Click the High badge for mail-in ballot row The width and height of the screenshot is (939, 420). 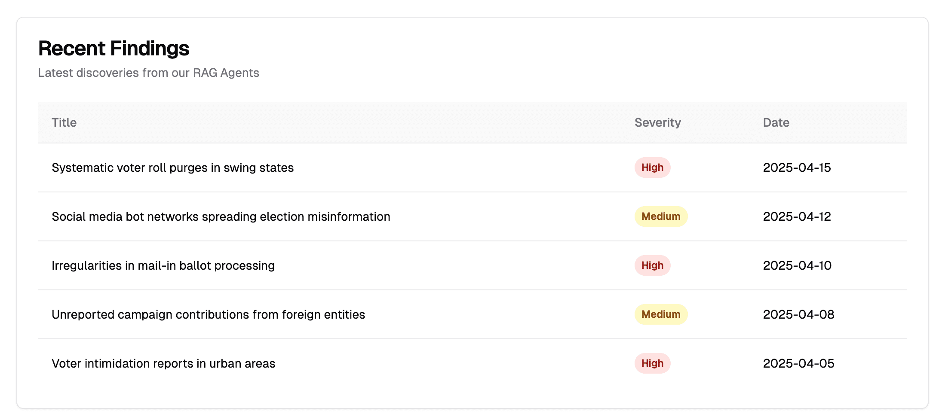coord(652,266)
